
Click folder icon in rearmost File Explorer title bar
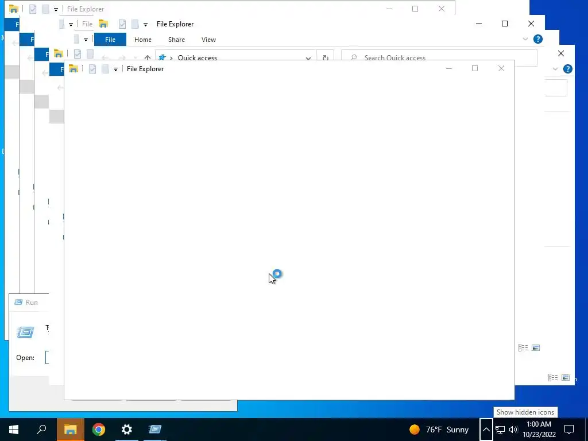click(14, 9)
